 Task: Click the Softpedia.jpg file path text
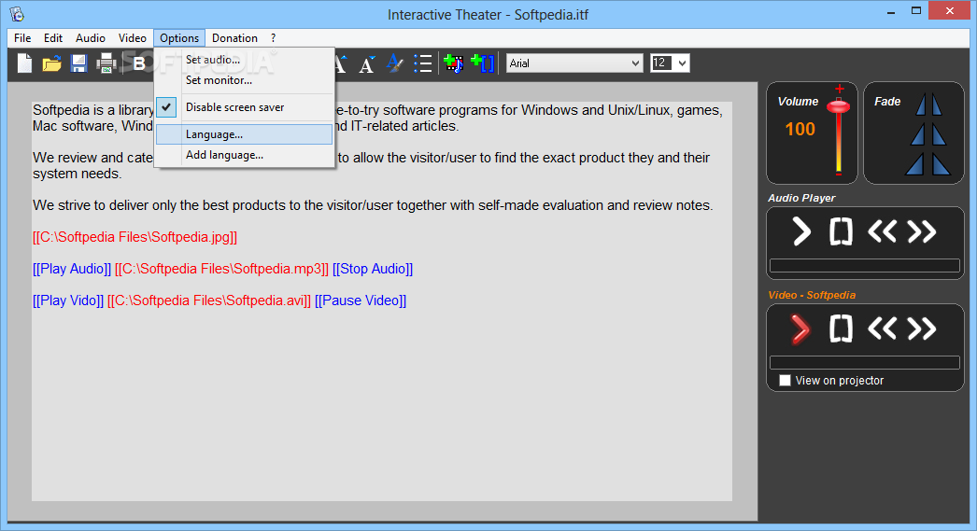tap(135, 237)
